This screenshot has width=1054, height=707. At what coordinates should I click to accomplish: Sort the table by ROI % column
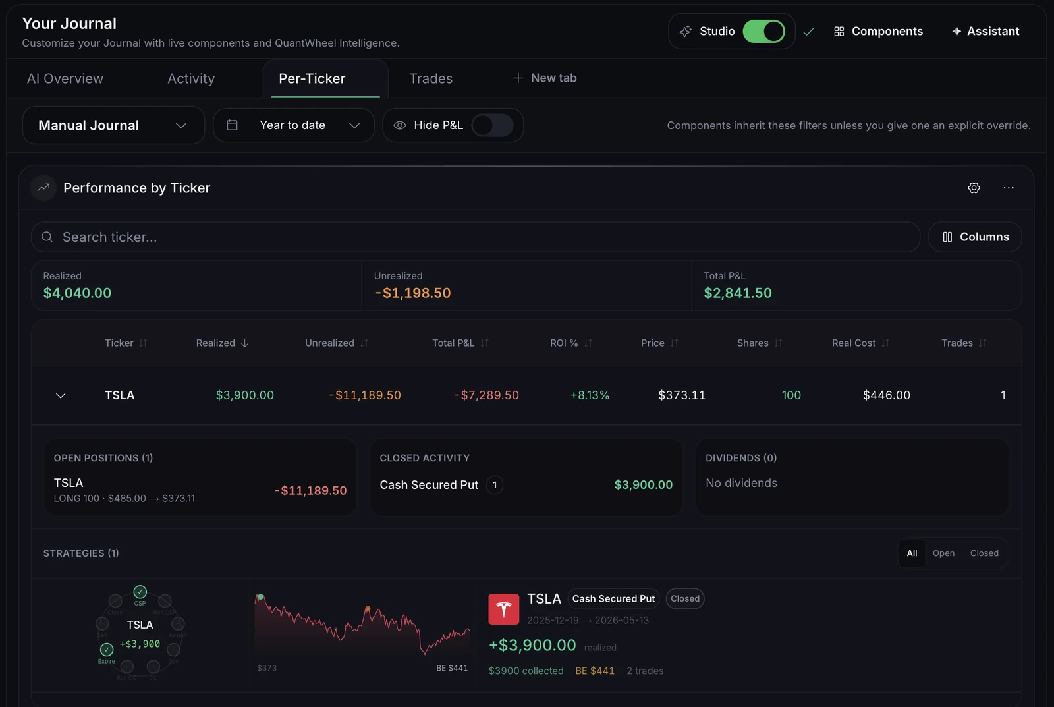click(x=571, y=343)
